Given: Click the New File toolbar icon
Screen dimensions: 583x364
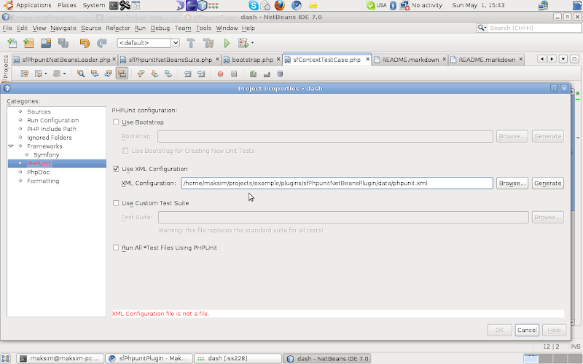Looking at the screenshot, I should [x=12, y=43].
